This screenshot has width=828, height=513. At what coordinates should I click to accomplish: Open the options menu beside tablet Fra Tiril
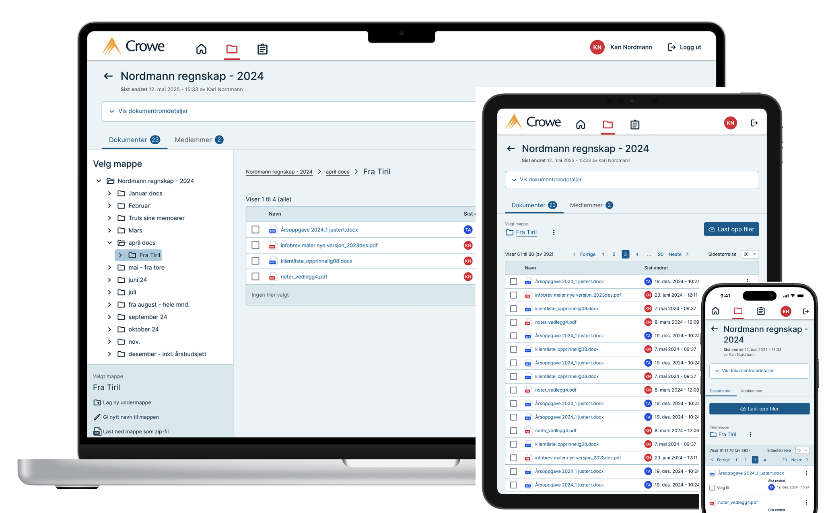click(x=554, y=232)
